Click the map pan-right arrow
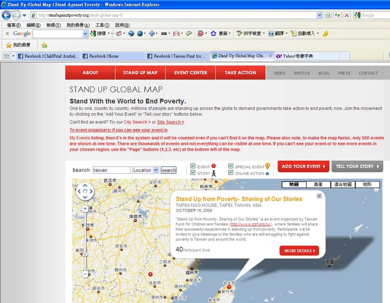Viewport: 390px width, 303px height. 91,191
